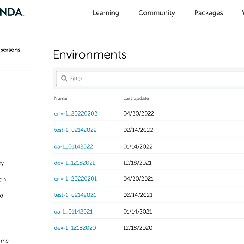This screenshot has height=244, width=244.
Task: Open environment env-1_20220201
Action: (x=75, y=179)
